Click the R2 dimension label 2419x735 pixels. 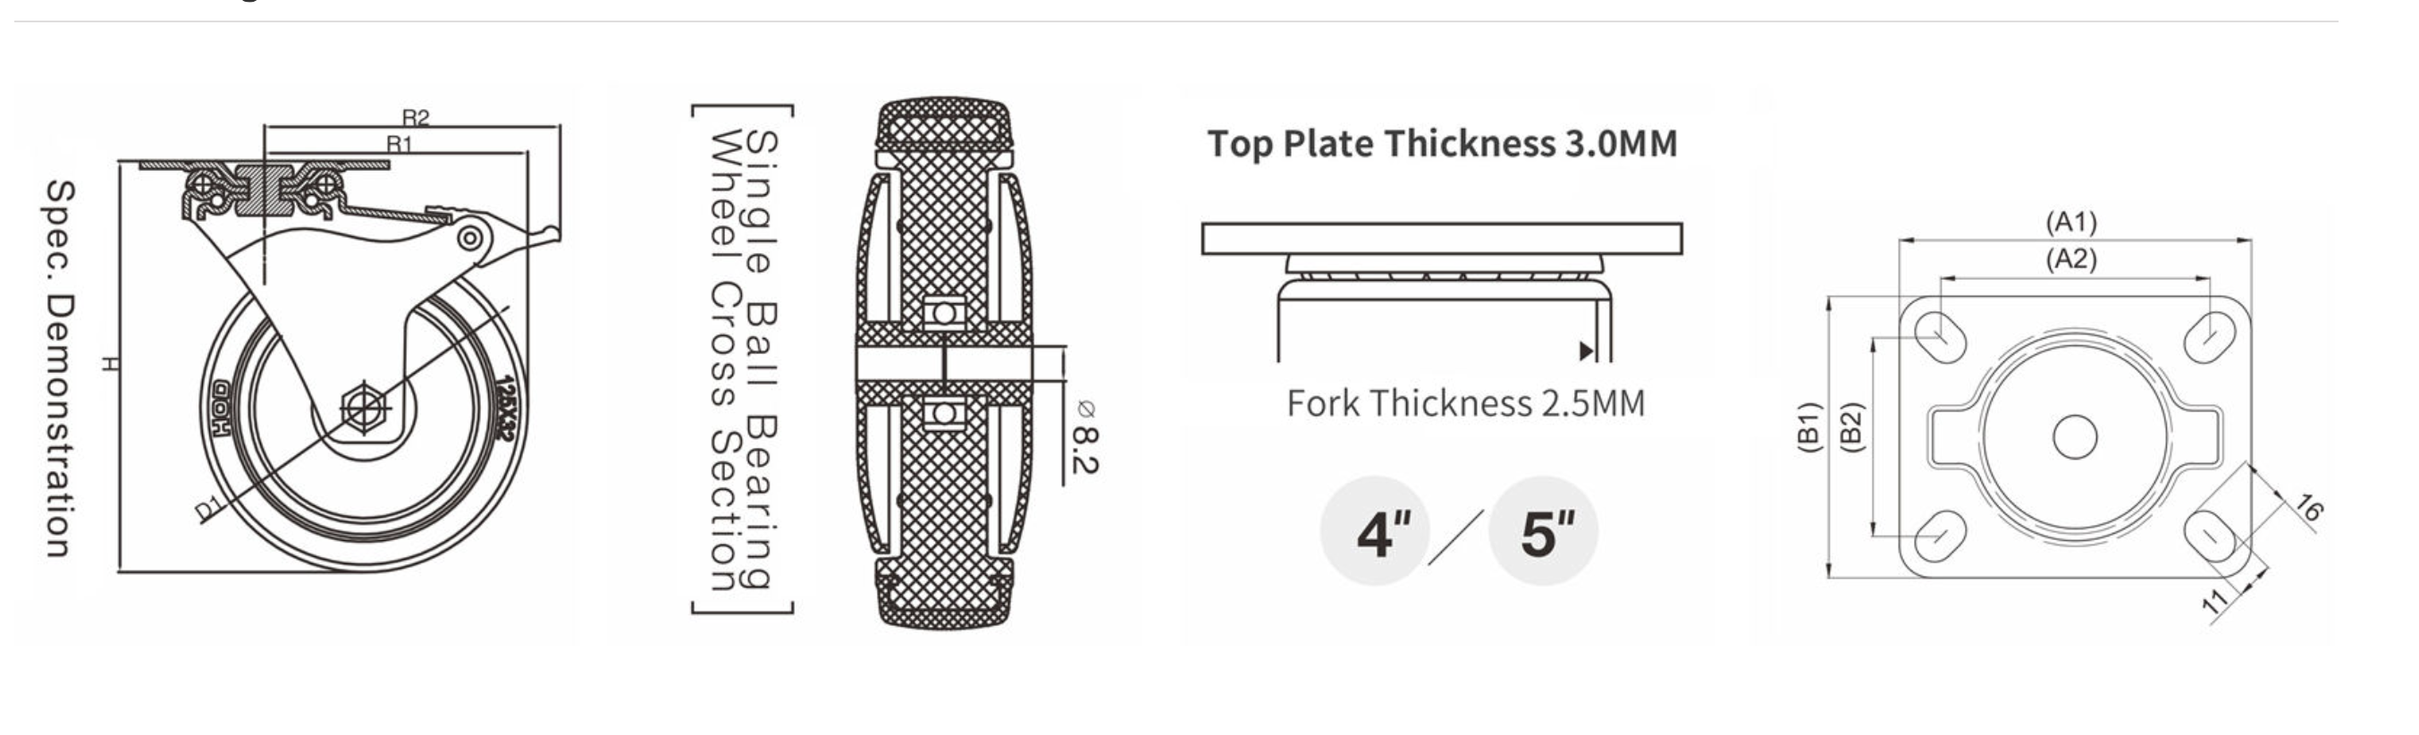[x=415, y=117]
